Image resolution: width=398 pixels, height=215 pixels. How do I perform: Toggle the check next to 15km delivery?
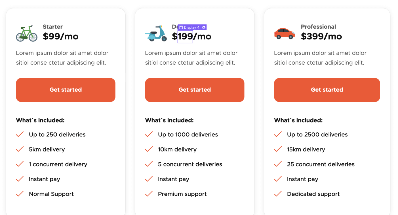(277, 149)
